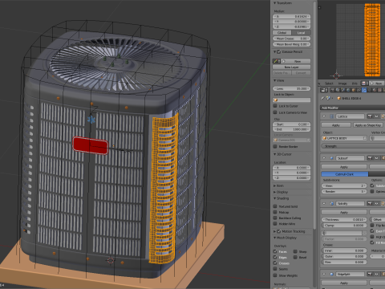Click the N-panel vertical scrollbar
The width and height of the screenshot is (385, 289).
(x=315, y=115)
